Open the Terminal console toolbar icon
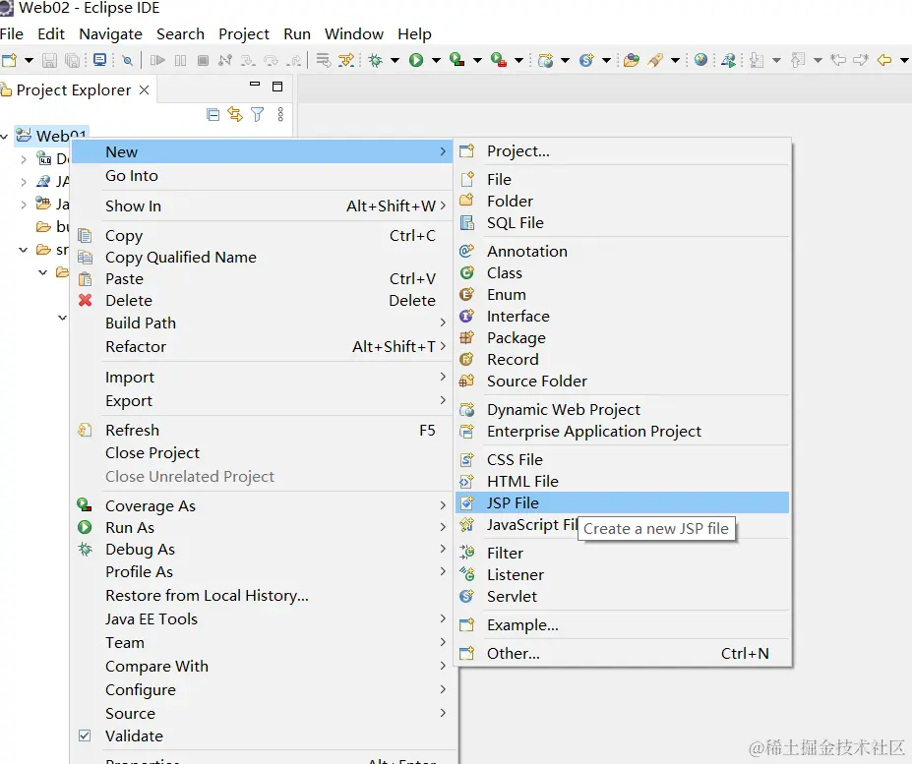912x764 pixels. tap(100, 60)
